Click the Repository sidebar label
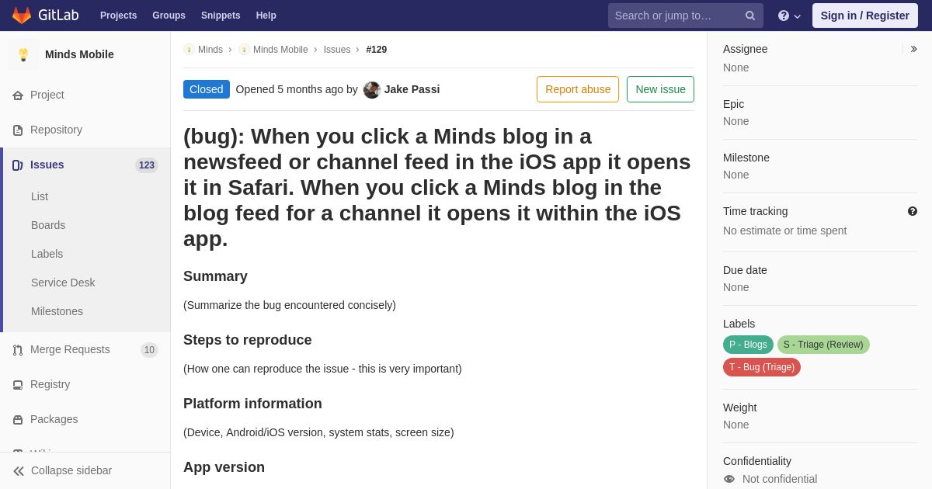 click(x=56, y=130)
